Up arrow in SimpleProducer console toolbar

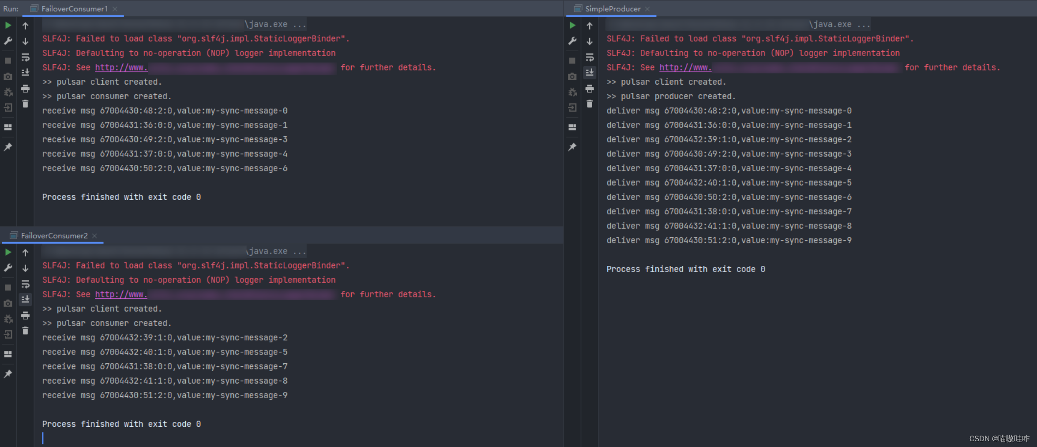click(x=590, y=26)
